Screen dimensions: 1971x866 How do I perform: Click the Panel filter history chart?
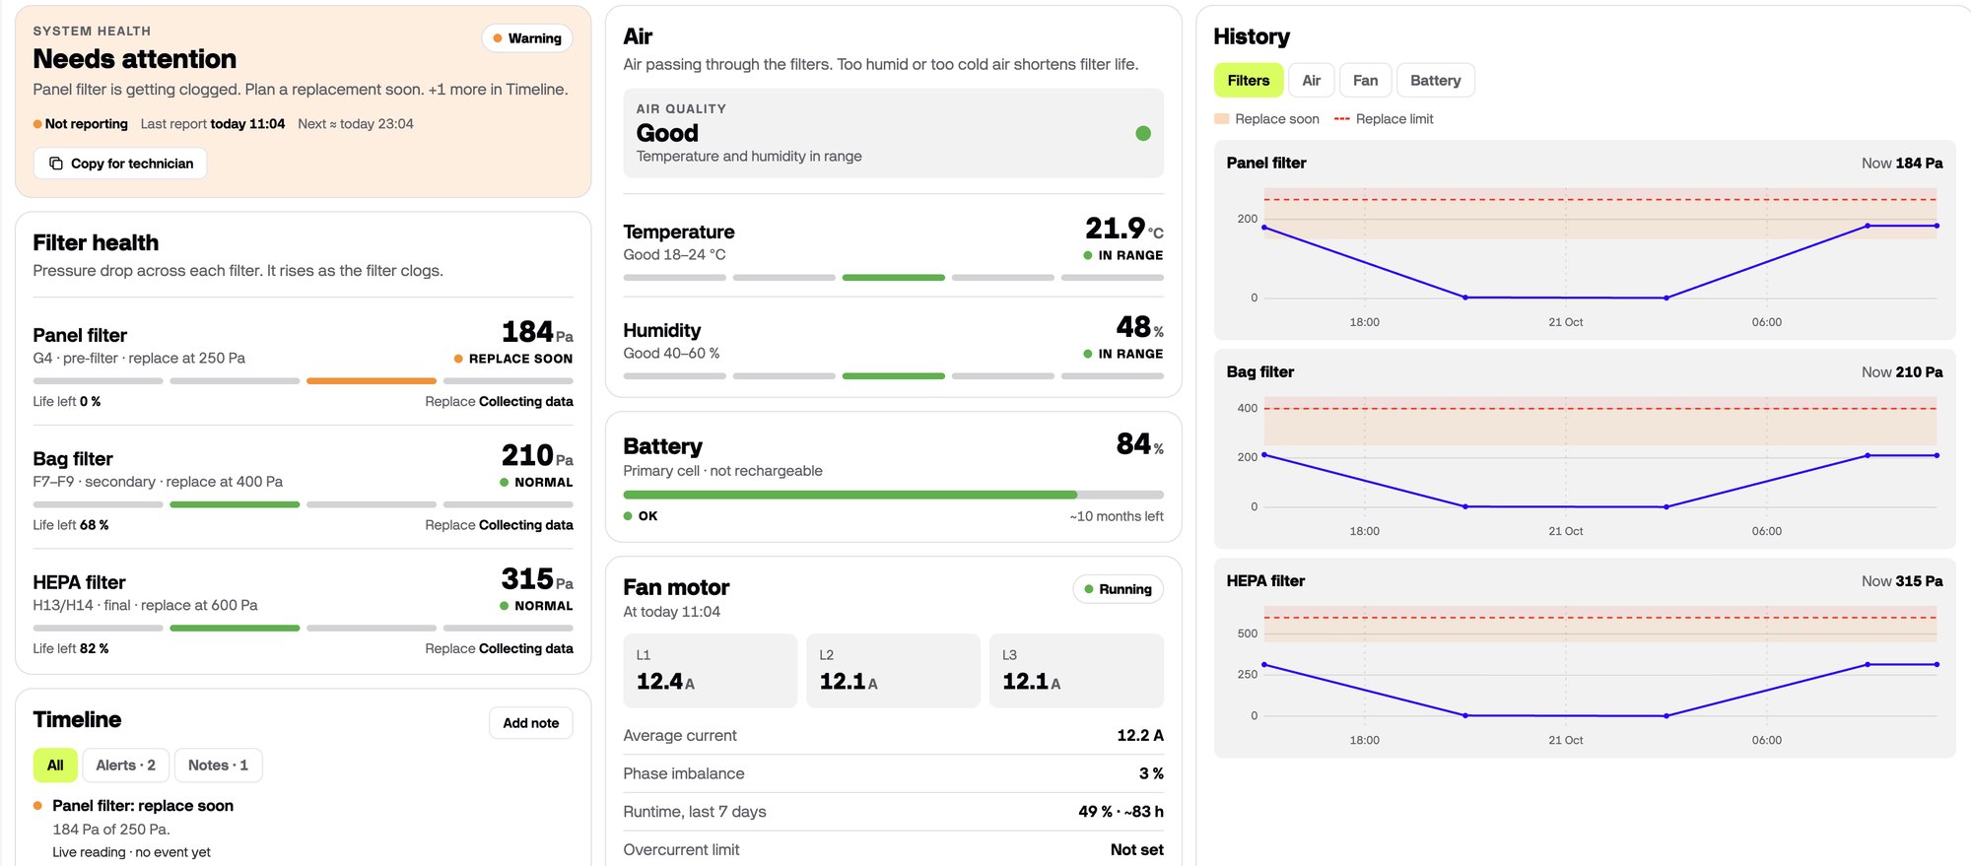tap(1585, 240)
